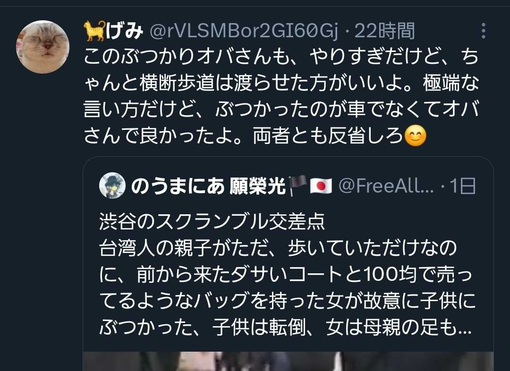
Task: Click the smiling face emoji ending the tweet
Action: coord(416,135)
